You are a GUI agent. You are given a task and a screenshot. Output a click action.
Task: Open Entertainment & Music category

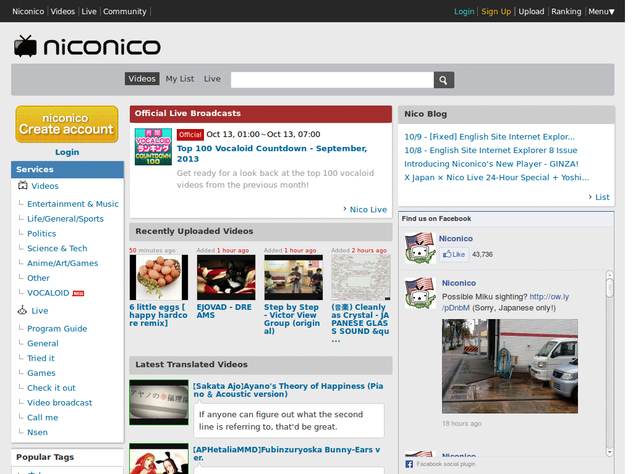tap(73, 204)
